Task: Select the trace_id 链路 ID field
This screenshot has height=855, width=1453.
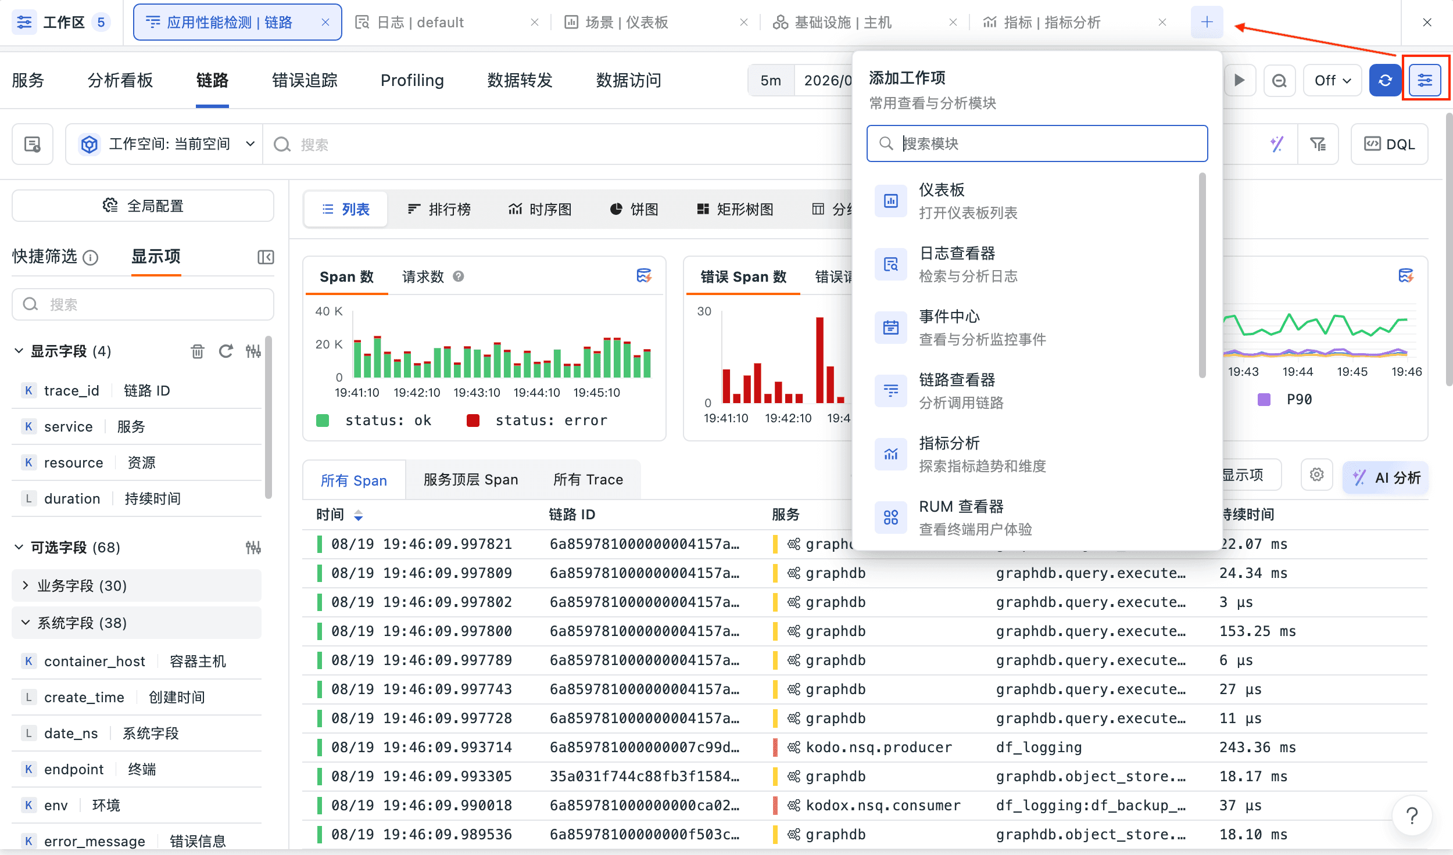Action: (x=137, y=390)
